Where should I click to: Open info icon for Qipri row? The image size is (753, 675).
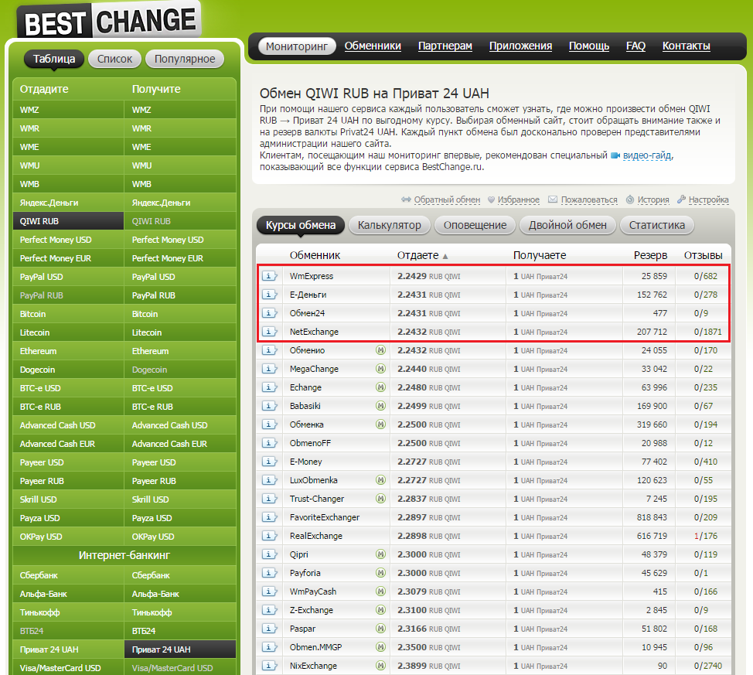pyautogui.click(x=269, y=554)
